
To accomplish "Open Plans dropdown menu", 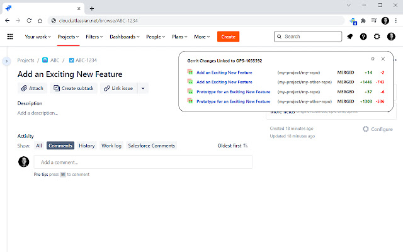I will pyautogui.click(x=179, y=37).
